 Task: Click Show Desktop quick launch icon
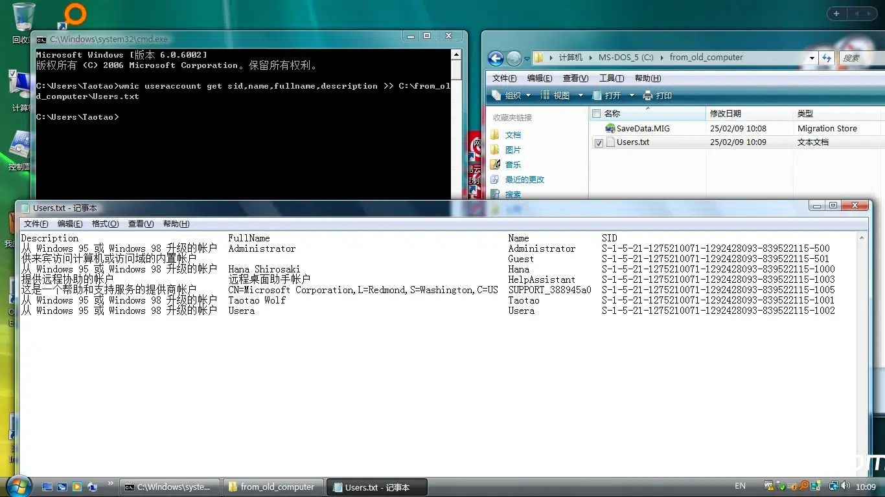47,487
